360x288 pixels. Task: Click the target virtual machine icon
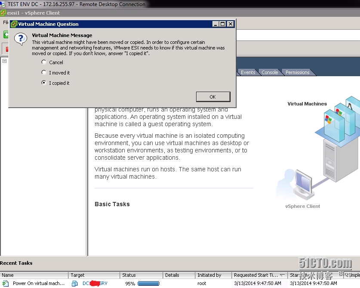pyautogui.click(x=74, y=283)
